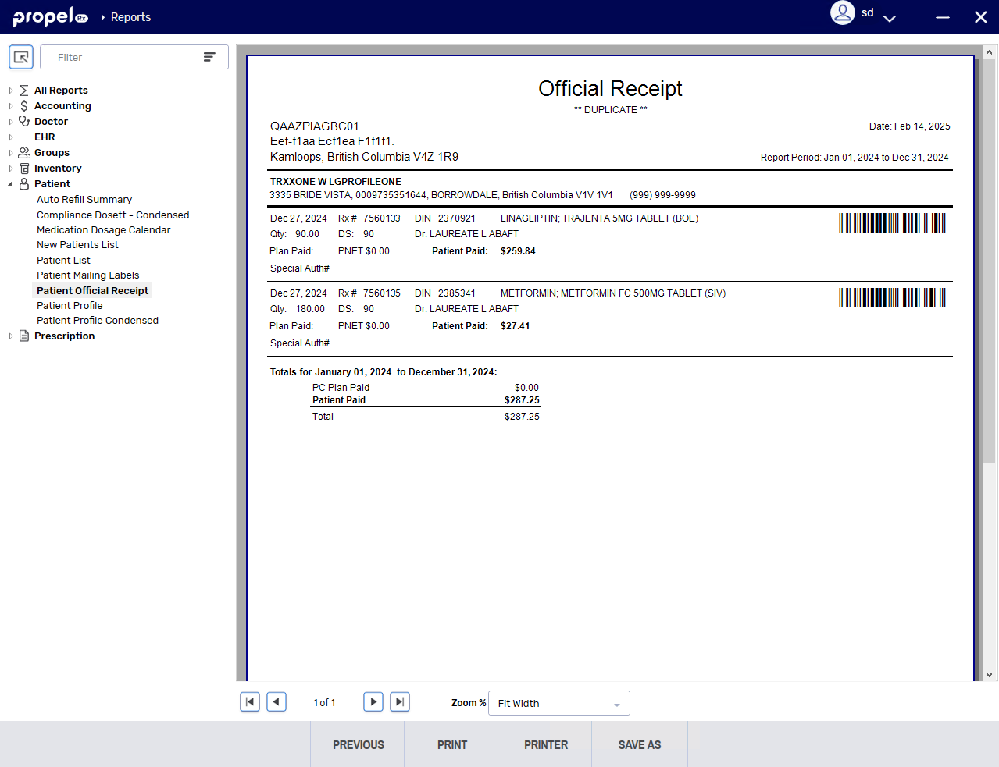
Task: Click the scroll up arrow
Action: 990,52
